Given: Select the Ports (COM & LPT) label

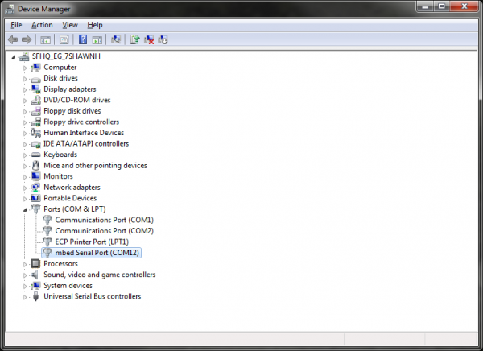Looking at the screenshot, I should (x=75, y=209).
